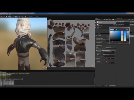
Task: Click the AO Intensity slider
Action: pos(109,52)
